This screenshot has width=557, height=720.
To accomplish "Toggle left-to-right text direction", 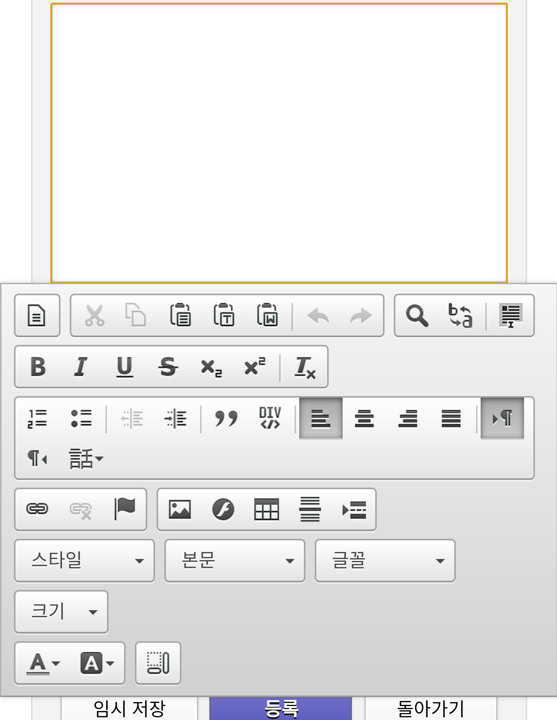I will (502, 418).
